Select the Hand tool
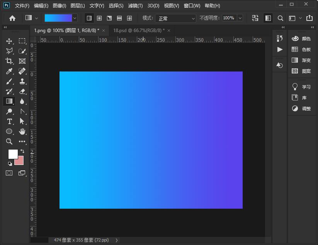 point(22,131)
